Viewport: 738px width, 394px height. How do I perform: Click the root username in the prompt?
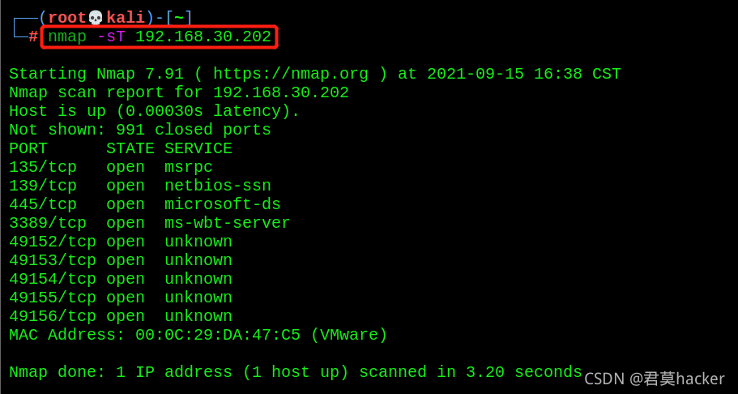click(x=68, y=18)
